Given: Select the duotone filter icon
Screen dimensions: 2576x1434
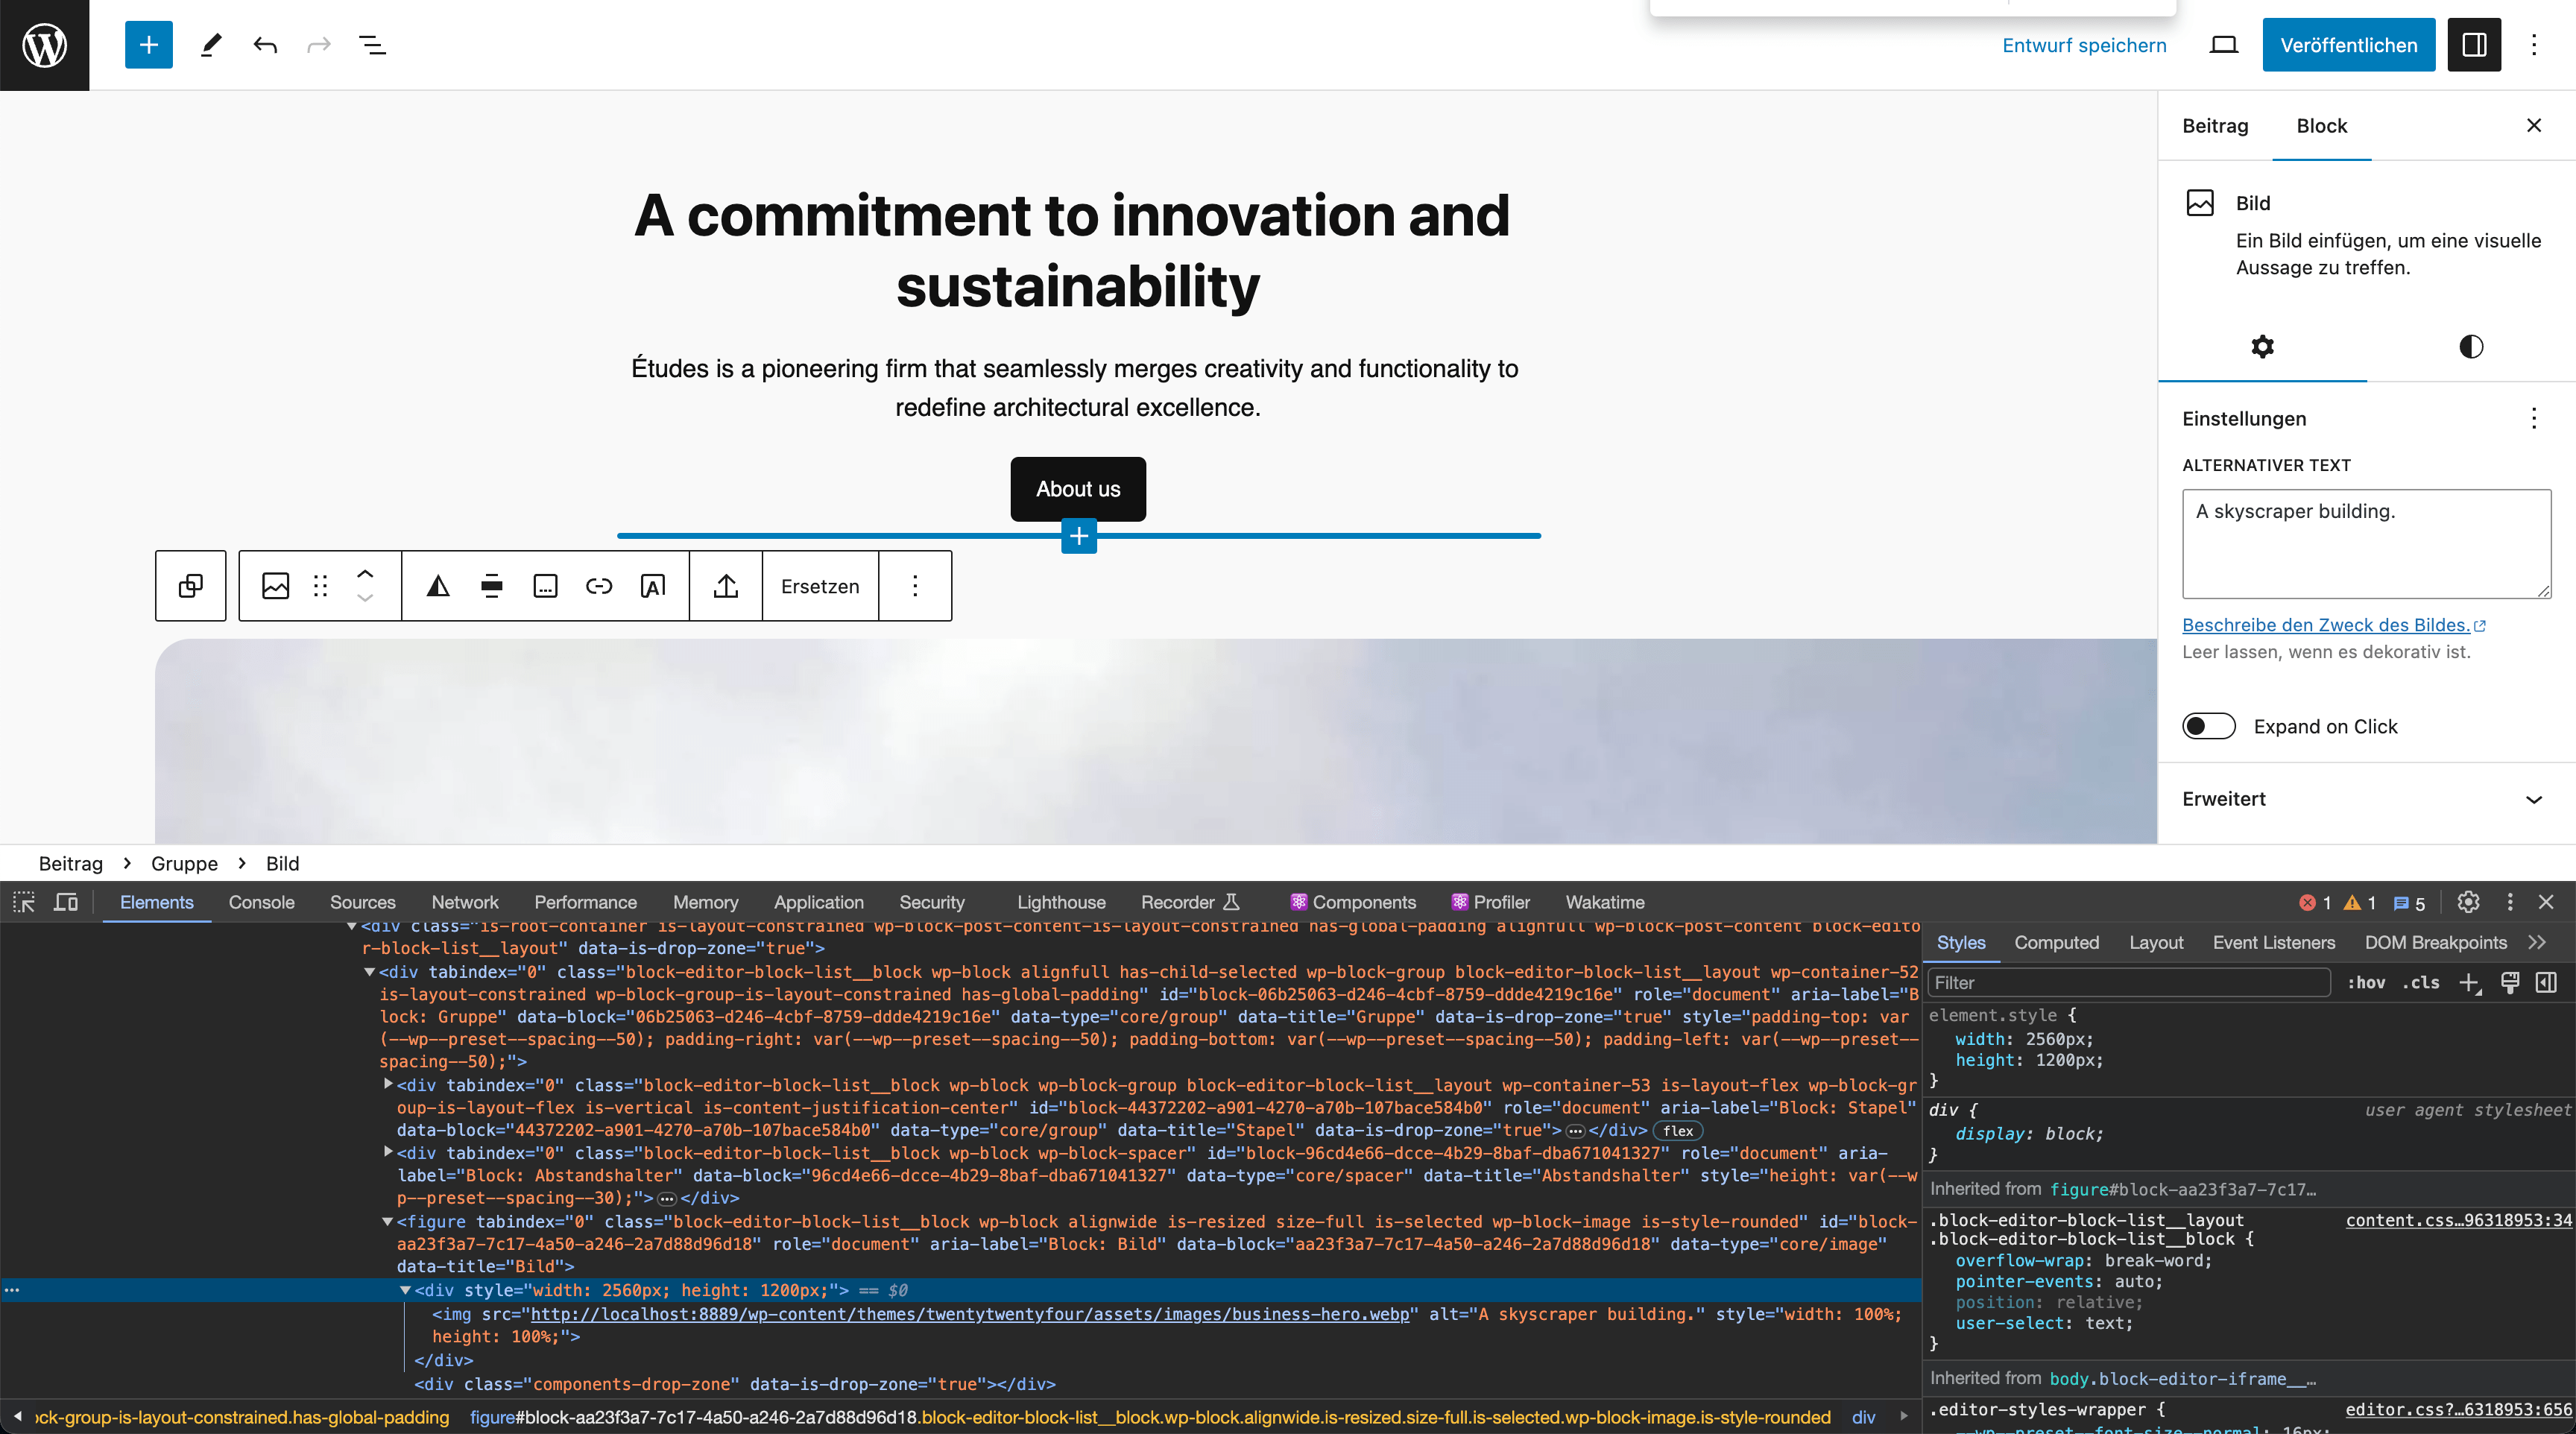Looking at the screenshot, I should [438, 586].
